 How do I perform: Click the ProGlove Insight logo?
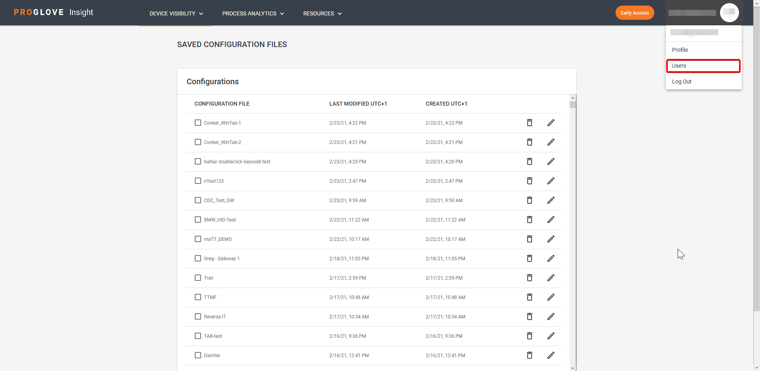[53, 12]
